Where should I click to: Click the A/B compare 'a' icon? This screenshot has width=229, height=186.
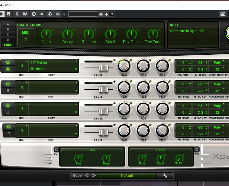pos(34,14)
